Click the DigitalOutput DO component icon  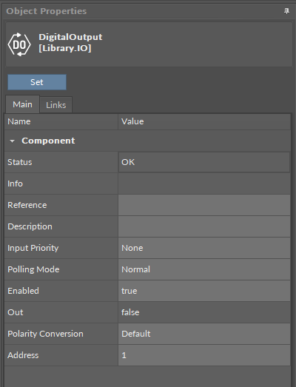click(19, 44)
